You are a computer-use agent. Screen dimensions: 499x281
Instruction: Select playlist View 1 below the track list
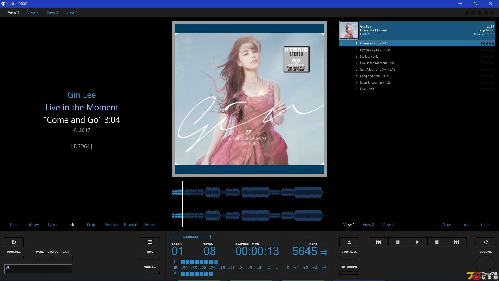coord(349,225)
